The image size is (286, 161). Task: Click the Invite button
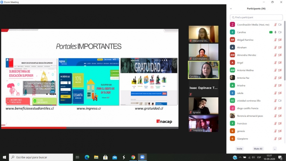(239, 149)
